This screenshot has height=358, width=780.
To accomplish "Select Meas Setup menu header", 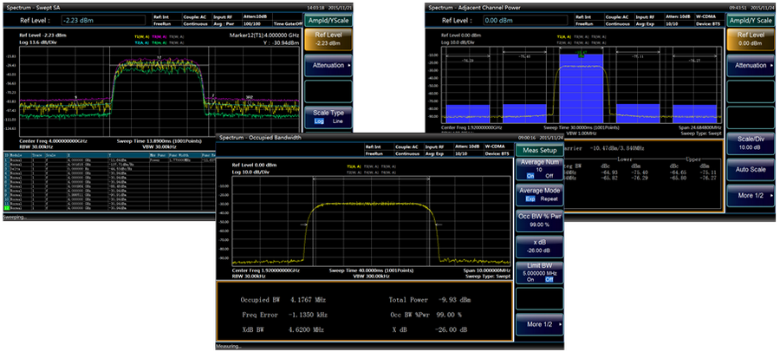I will (538, 149).
